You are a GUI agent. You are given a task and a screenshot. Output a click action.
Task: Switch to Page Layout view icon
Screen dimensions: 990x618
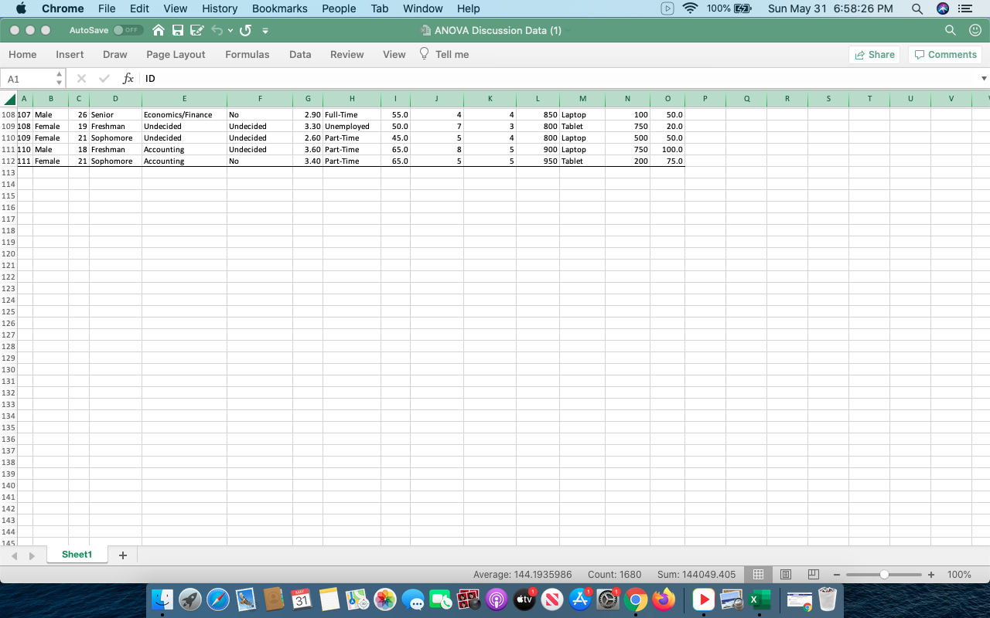(786, 575)
